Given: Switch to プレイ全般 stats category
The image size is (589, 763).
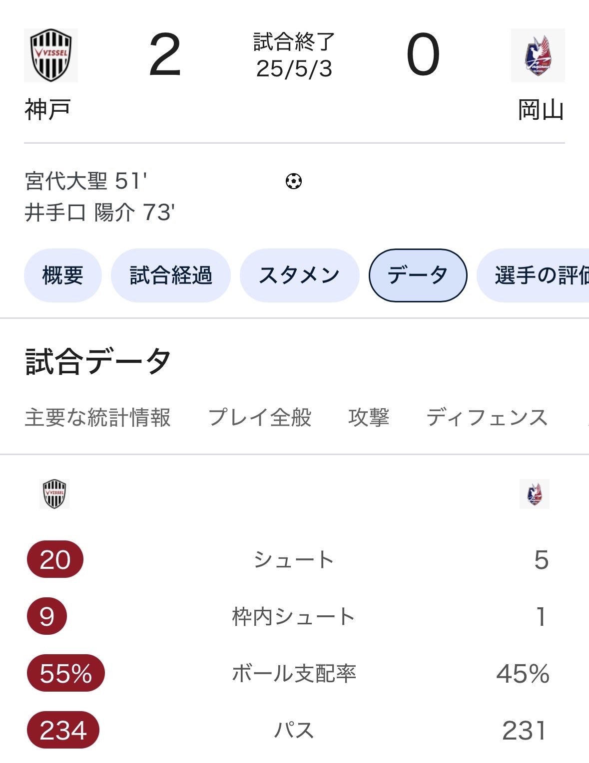Looking at the screenshot, I should tap(260, 417).
